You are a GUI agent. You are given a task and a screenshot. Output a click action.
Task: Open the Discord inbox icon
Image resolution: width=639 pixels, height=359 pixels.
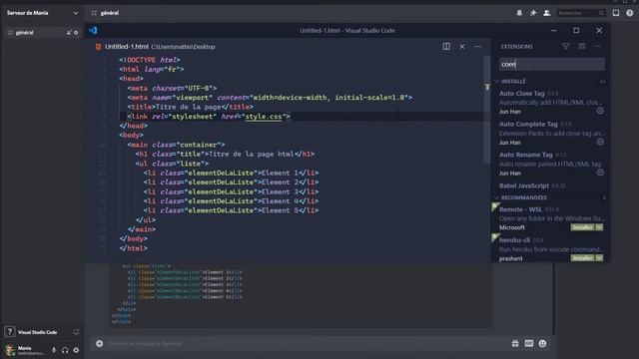(616, 13)
